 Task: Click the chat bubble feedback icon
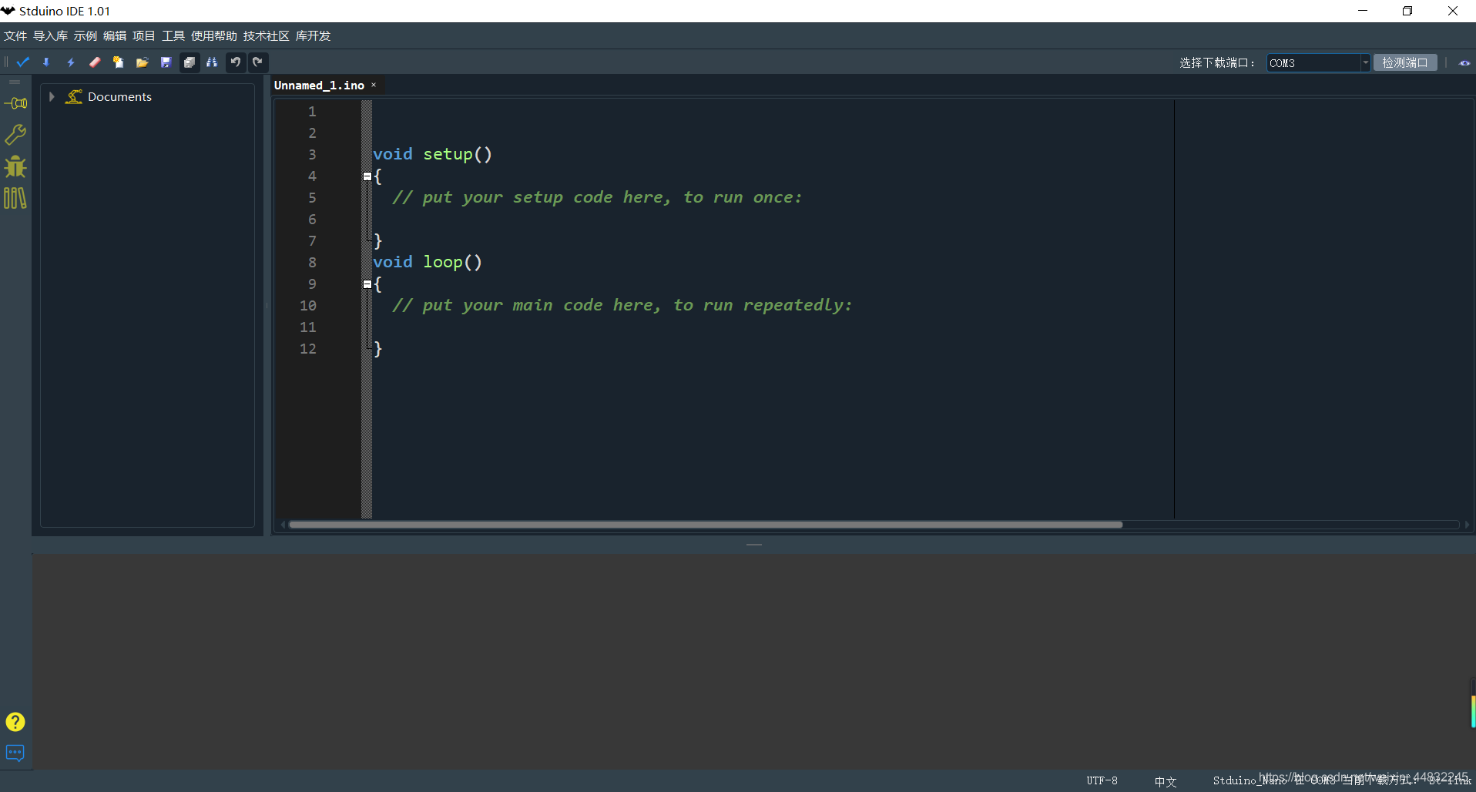coord(15,753)
